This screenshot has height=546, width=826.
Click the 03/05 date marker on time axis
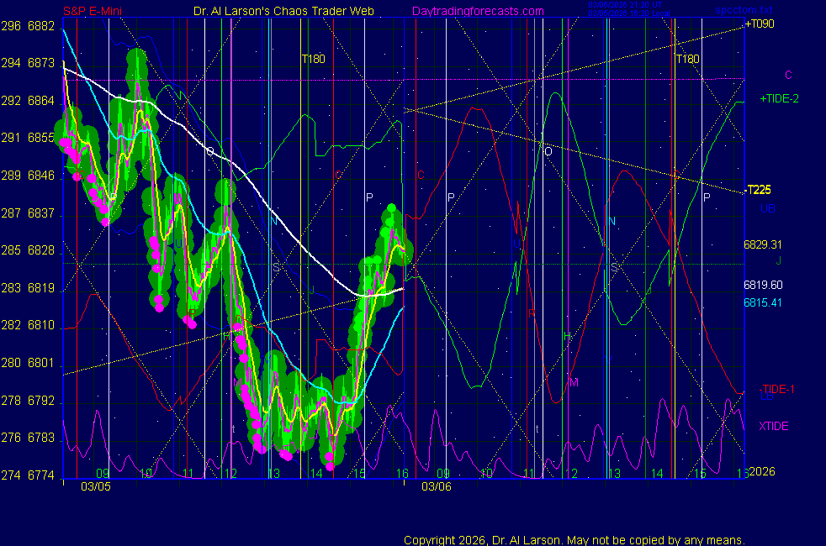coord(94,486)
